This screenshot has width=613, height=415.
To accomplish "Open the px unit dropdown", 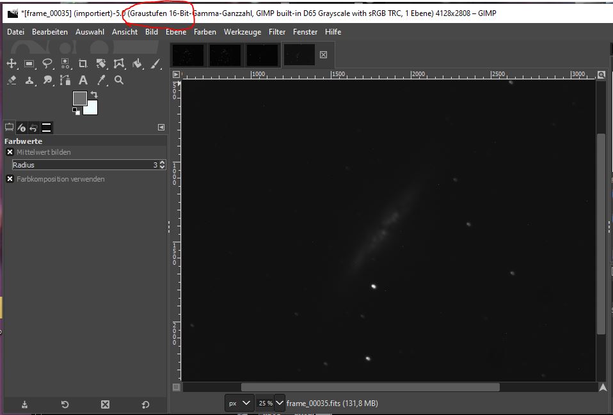I will (x=239, y=403).
